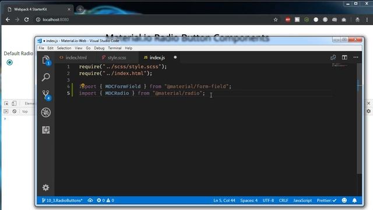Change line endings via CRLF
Screen dimensions: 373x210
point(284,201)
